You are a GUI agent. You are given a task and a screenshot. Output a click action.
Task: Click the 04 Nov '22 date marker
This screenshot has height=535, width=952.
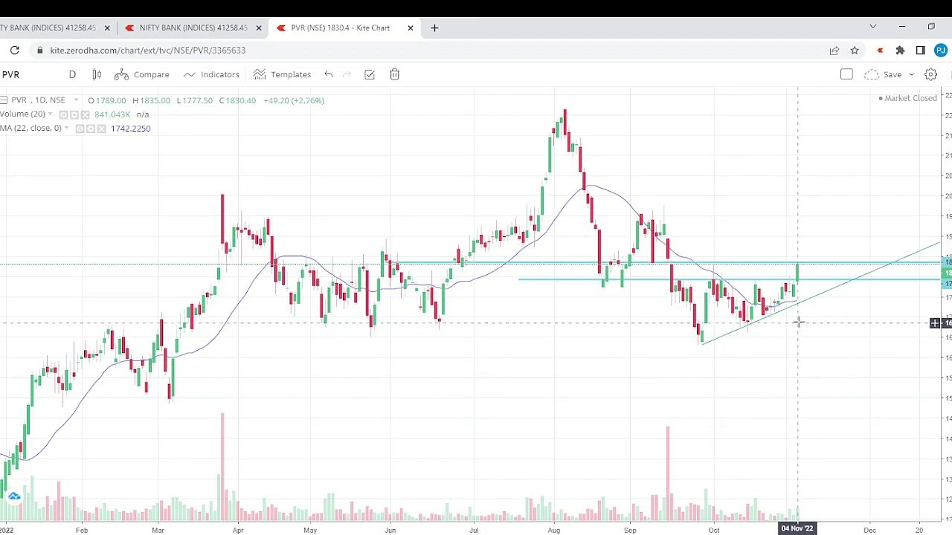point(797,529)
